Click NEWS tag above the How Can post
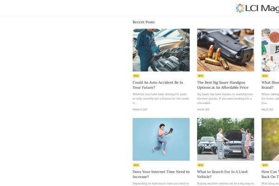Screen dimensions: 279x186 point(265,165)
